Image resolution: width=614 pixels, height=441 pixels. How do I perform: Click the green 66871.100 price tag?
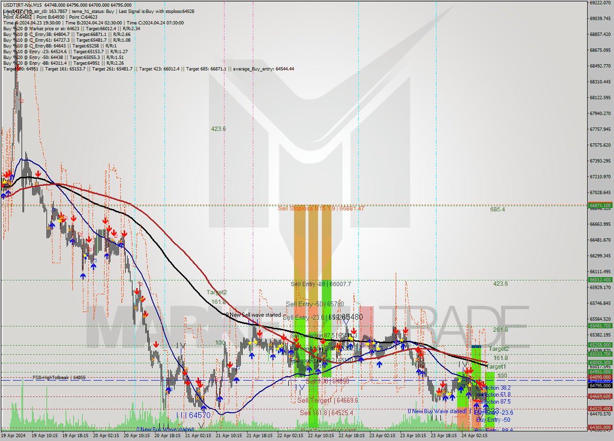coord(600,205)
